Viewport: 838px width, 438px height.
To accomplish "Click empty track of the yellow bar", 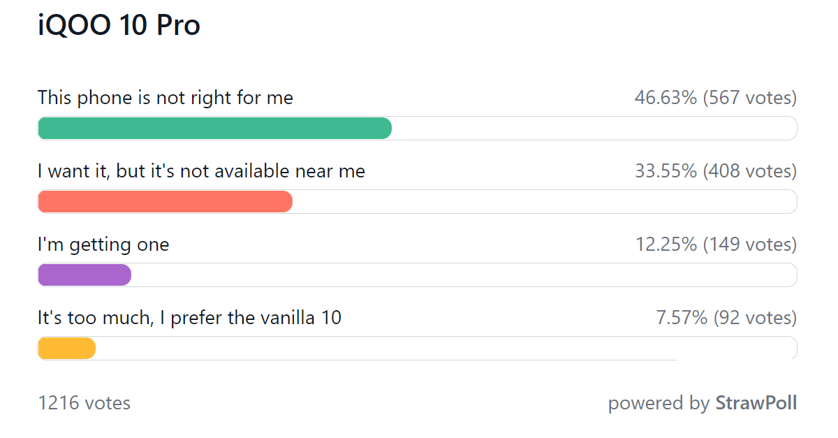I will (x=446, y=349).
